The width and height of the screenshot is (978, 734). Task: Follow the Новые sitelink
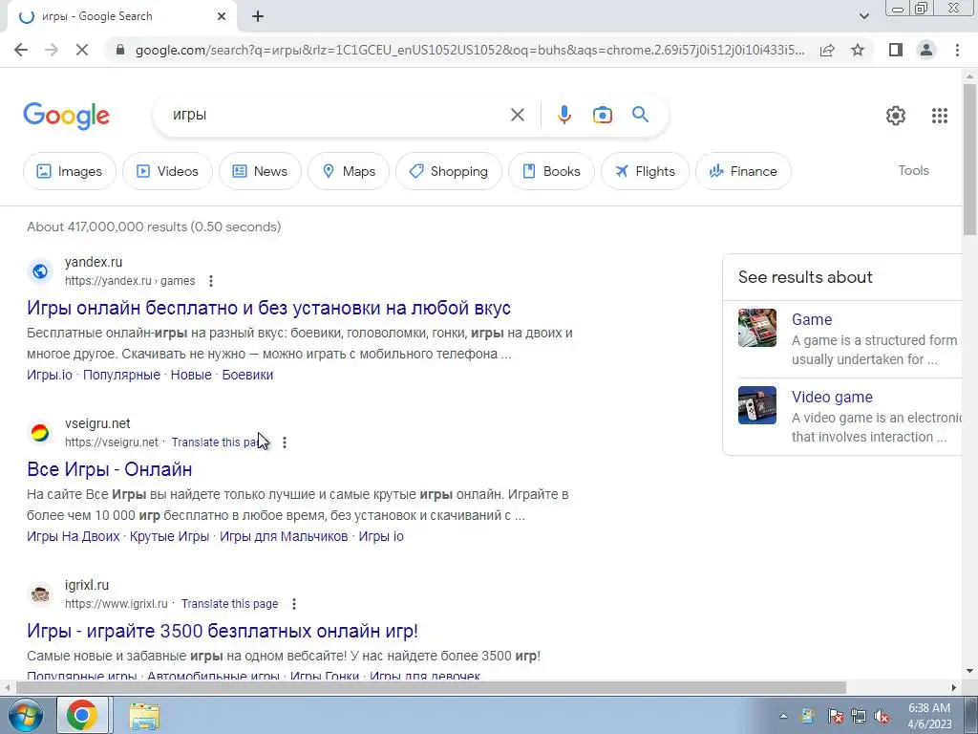191,375
